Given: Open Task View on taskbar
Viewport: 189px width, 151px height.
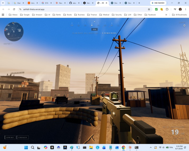Looking at the screenshot, I should (x=39, y=147).
